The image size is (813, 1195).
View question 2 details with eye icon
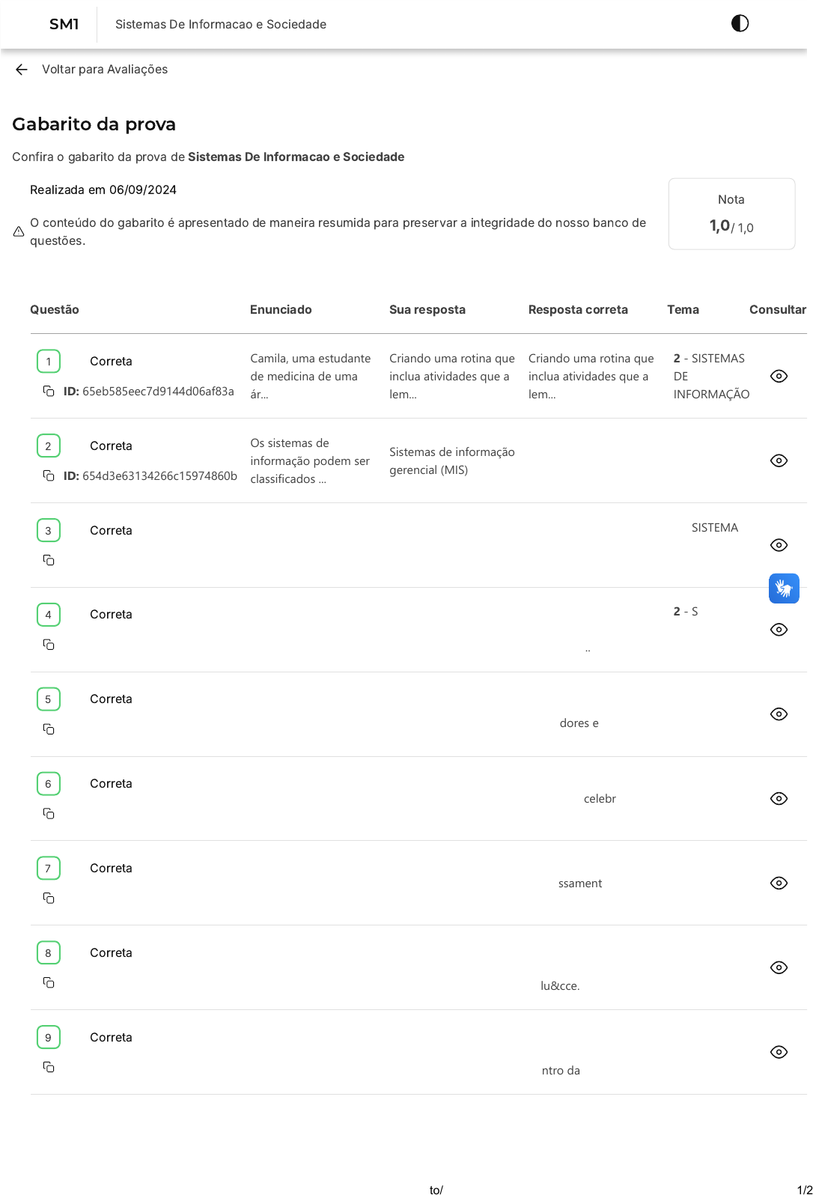779,460
